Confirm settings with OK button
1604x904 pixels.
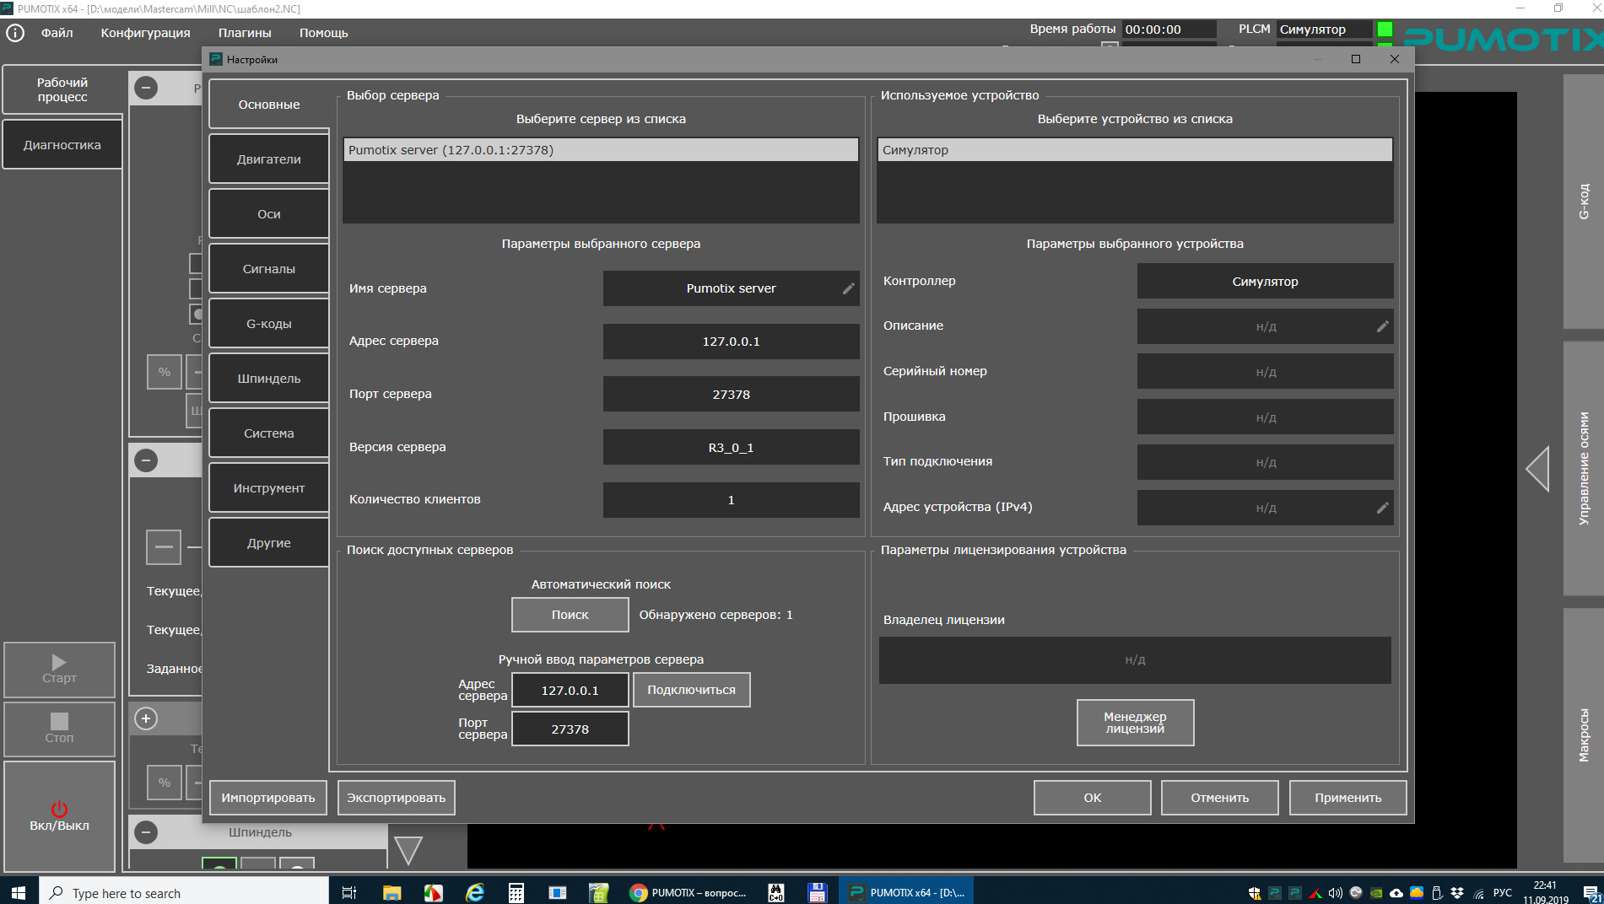pos(1093,798)
